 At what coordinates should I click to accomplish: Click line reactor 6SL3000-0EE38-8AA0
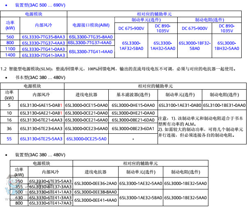click(x=96, y=192)
